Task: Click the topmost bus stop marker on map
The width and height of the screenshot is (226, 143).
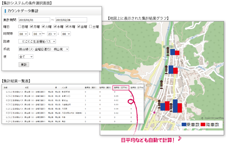Action: pyautogui.click(x=168, y=51)
